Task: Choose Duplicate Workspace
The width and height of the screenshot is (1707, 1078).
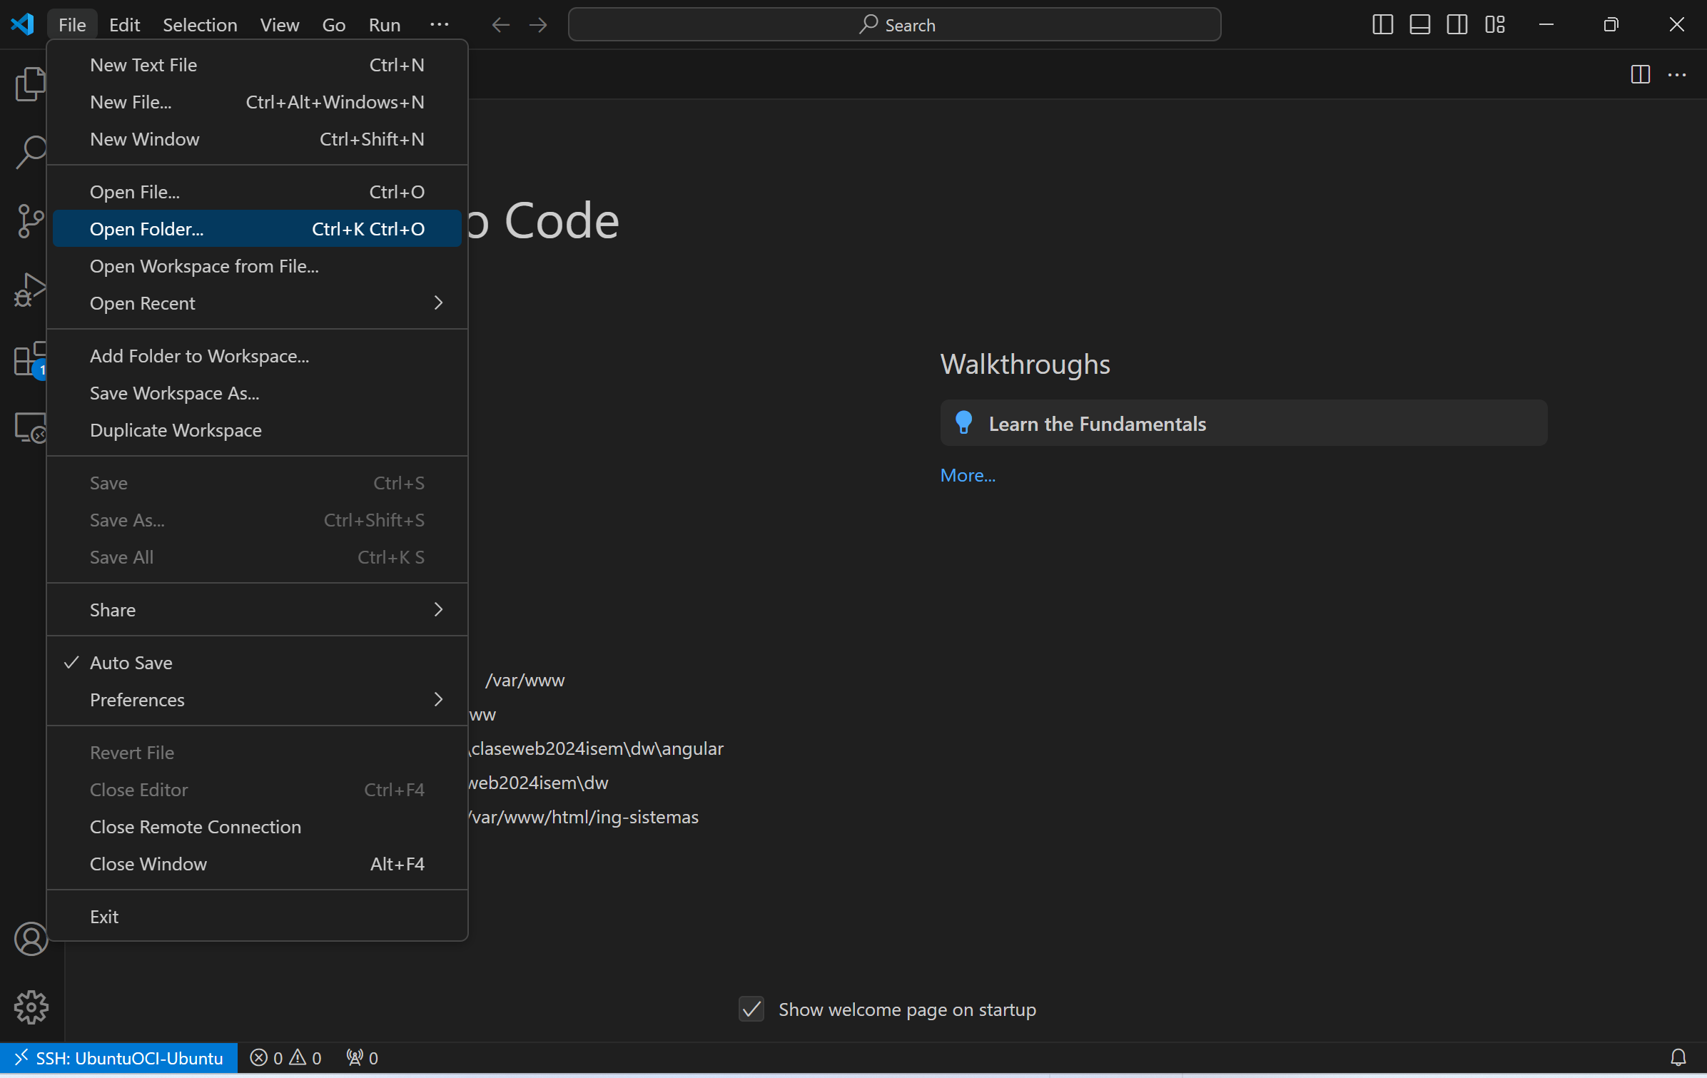Action: point(257,430)
